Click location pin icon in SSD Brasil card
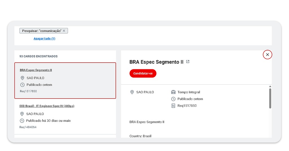289x151 pixels. [22, 114]
